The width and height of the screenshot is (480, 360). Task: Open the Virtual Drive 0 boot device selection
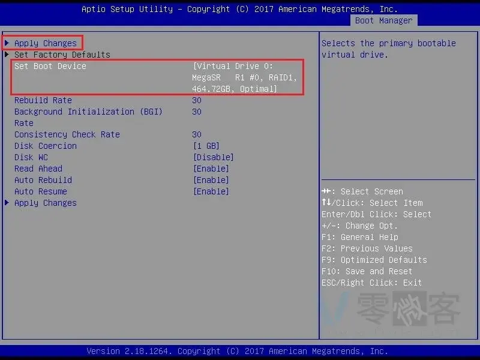(244, 77)
